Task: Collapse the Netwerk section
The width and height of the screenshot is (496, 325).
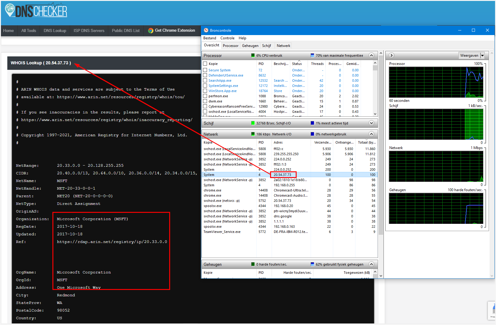Action: point(371,134)
